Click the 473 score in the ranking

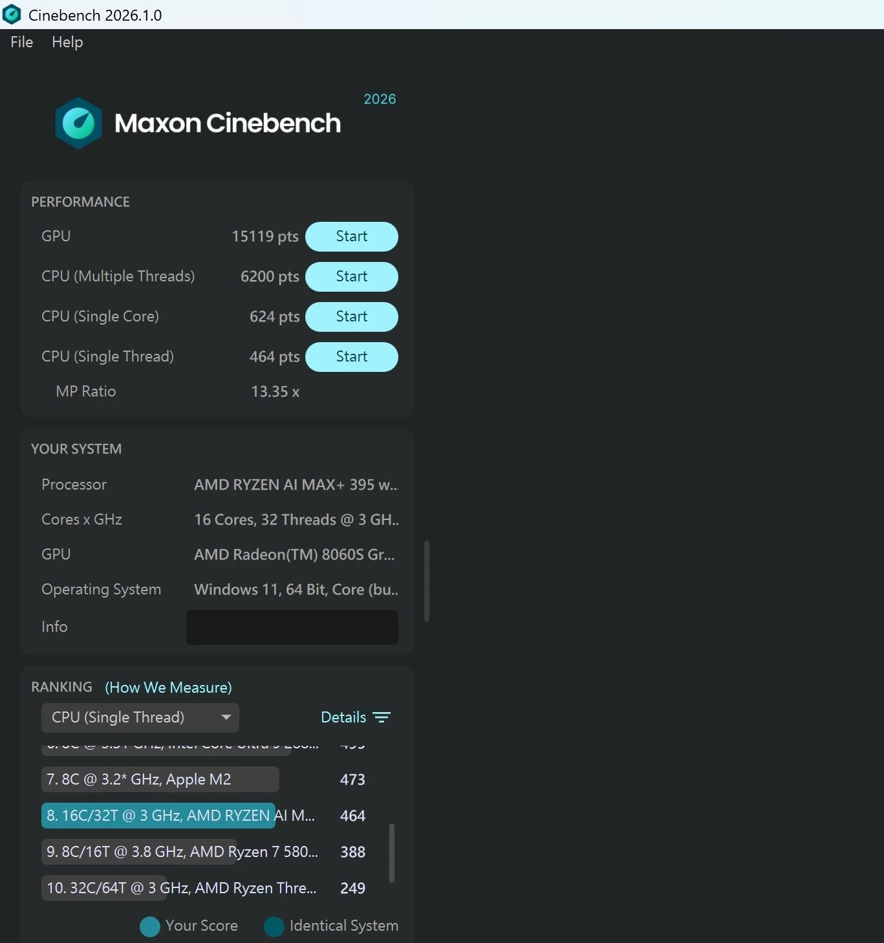click(352, 780)
